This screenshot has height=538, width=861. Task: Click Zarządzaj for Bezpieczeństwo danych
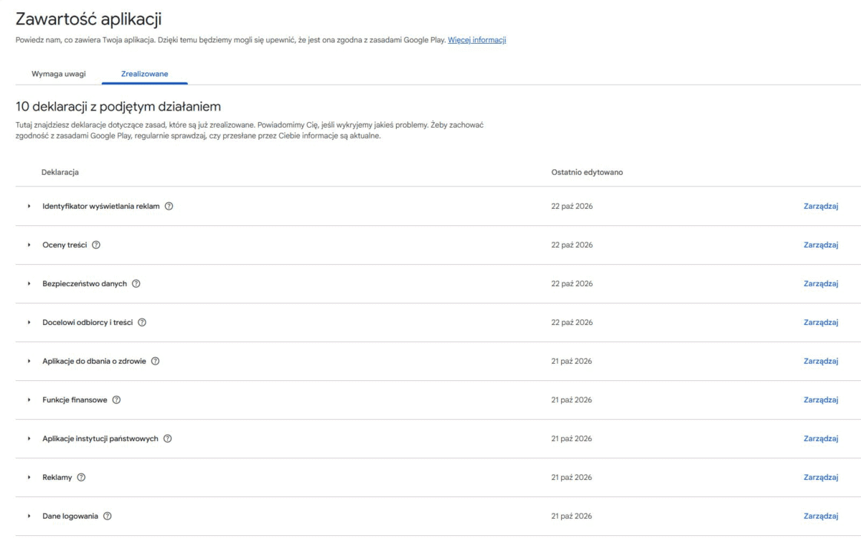click(821, 283)
